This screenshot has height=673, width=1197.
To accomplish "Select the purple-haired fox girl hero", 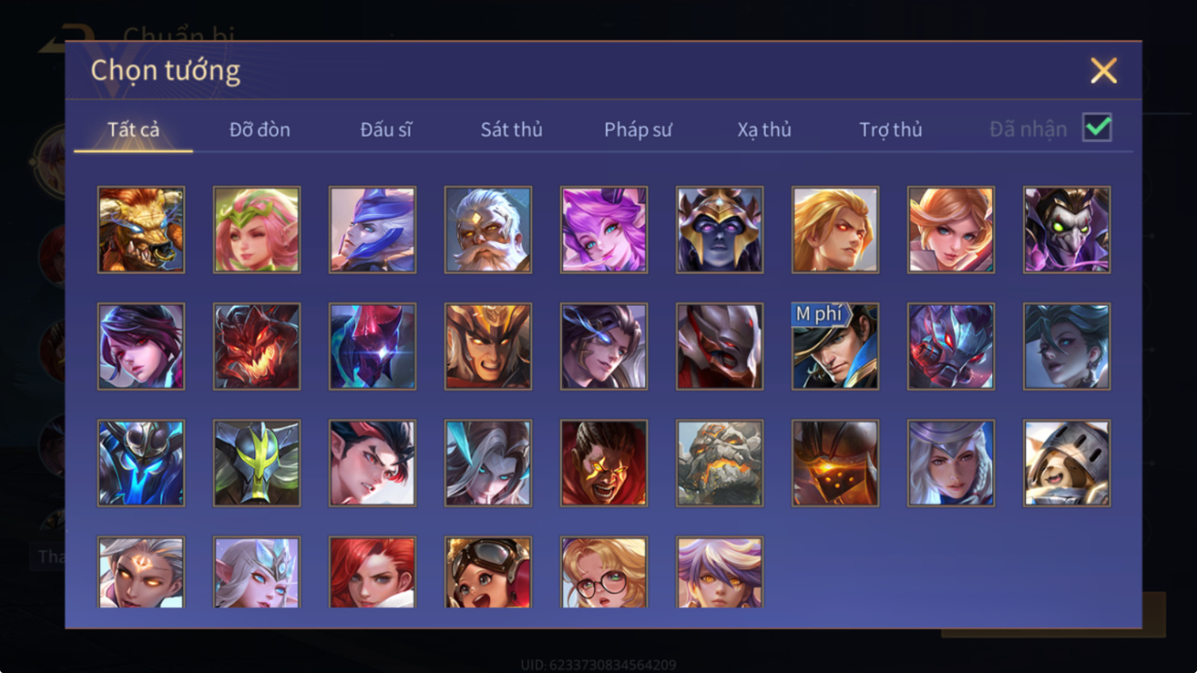I will click(604, 230).
